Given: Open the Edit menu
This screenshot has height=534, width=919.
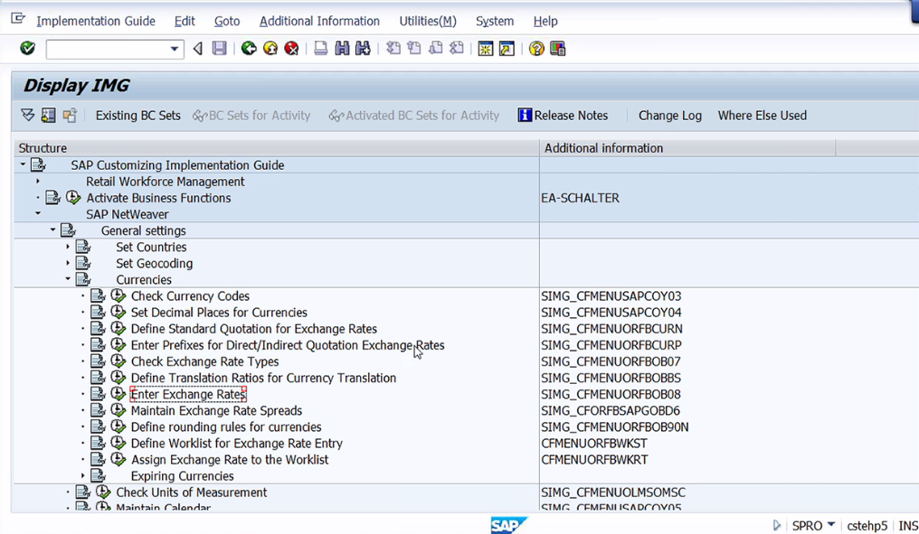Looking at the screenshot, I should (x=185, y=21).
